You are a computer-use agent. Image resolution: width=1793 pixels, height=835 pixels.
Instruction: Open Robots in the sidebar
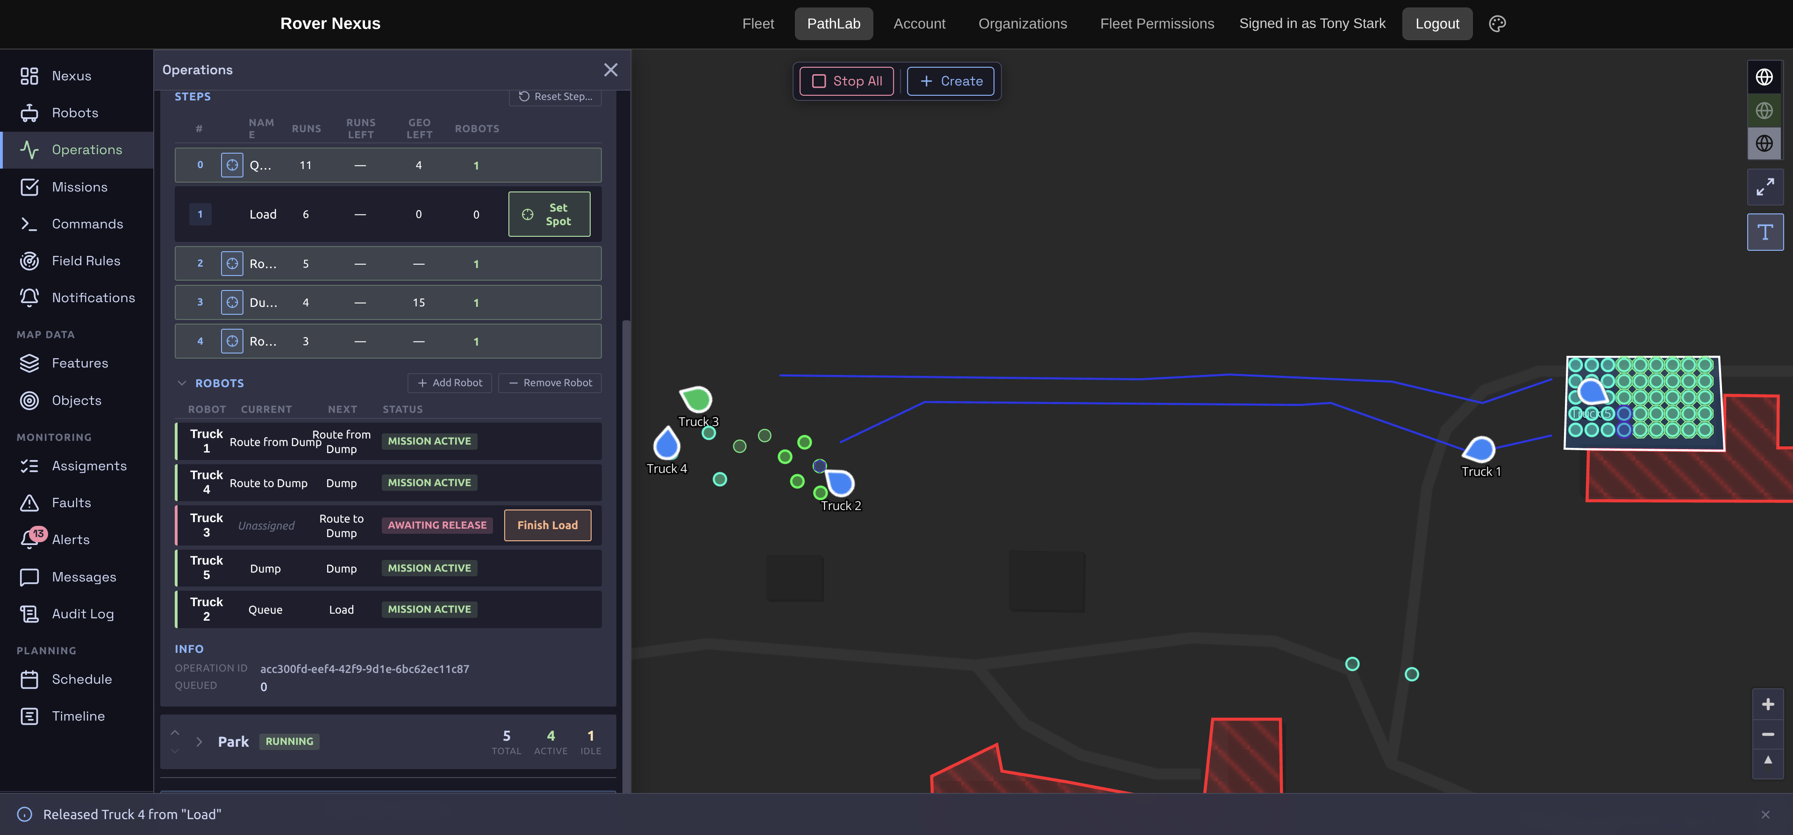(x=75, y=113)
